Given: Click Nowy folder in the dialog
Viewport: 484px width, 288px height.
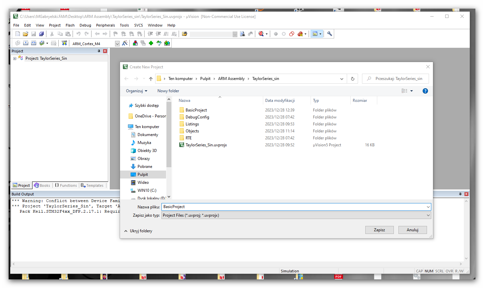Looking at the screenshot, I should (168, 91).
